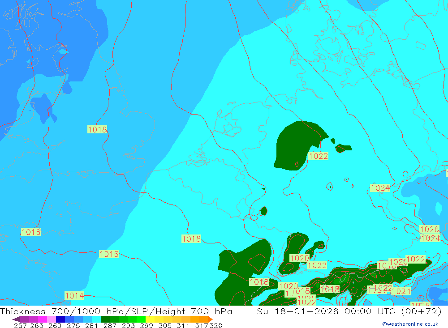Click the 281 legend value
This screenshot has height=328, width=448.
[91, 325]
